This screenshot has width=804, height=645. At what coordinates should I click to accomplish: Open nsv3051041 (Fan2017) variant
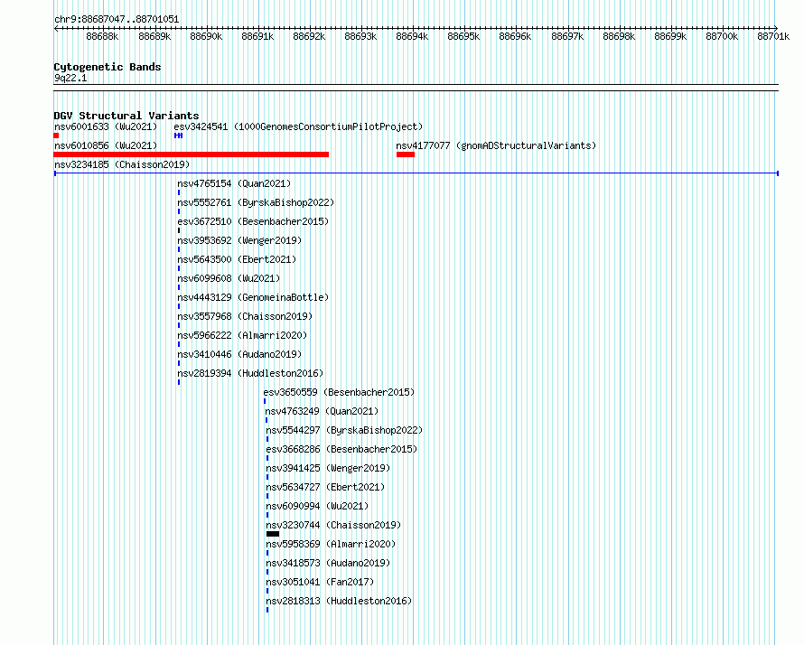(x=320, y=582)
